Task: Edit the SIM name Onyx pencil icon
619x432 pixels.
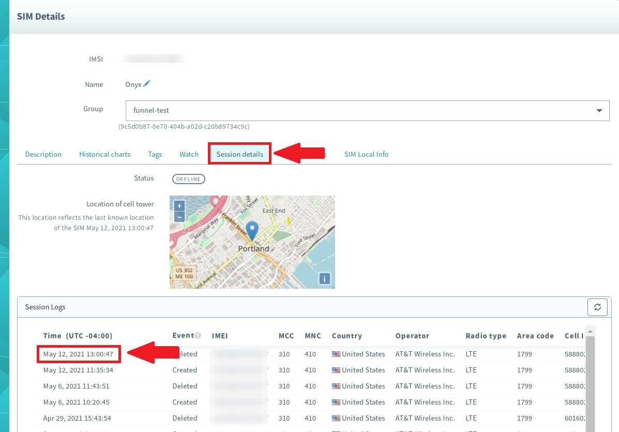Action: [x=146, y=84]
